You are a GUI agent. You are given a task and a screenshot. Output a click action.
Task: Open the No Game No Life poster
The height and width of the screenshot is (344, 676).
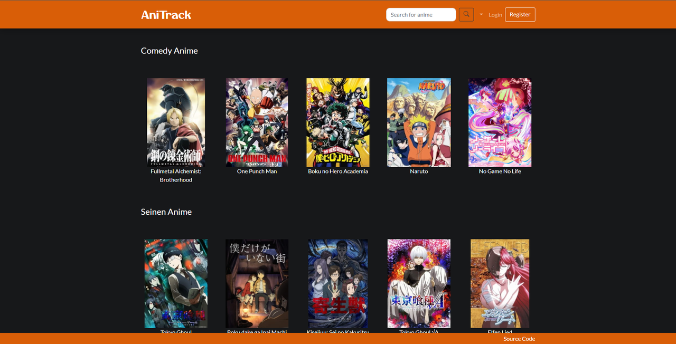click(500, 122)
